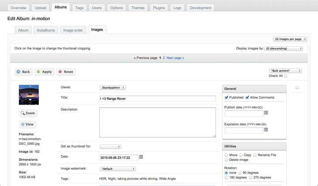Expand the Bulk actions dropdown
Viewport: 318px width, 186px height.
[285, 70]
